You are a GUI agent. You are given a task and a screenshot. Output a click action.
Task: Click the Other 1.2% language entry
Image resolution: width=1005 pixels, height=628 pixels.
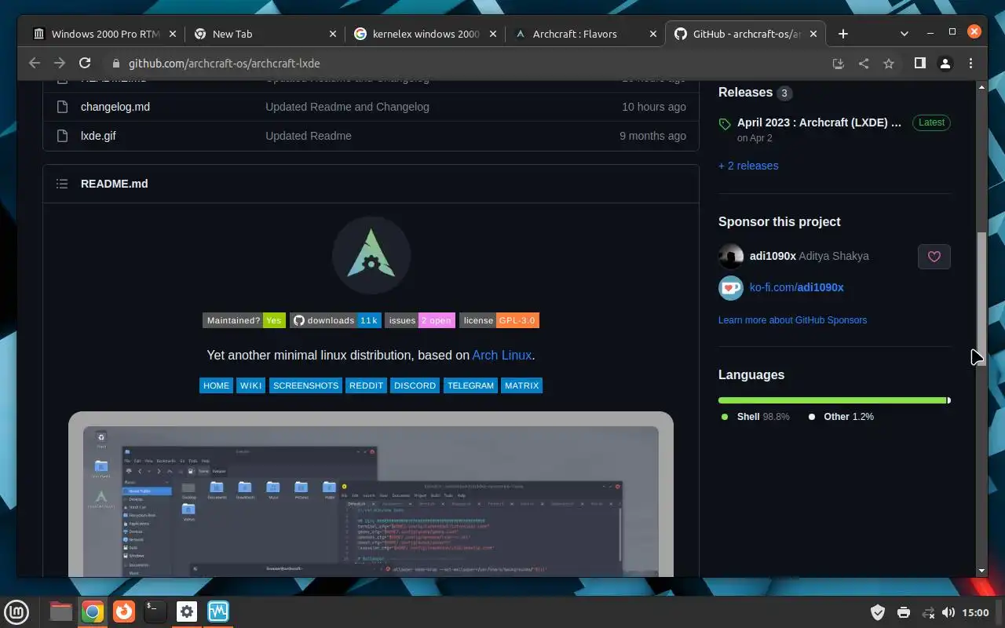point(841,417)
